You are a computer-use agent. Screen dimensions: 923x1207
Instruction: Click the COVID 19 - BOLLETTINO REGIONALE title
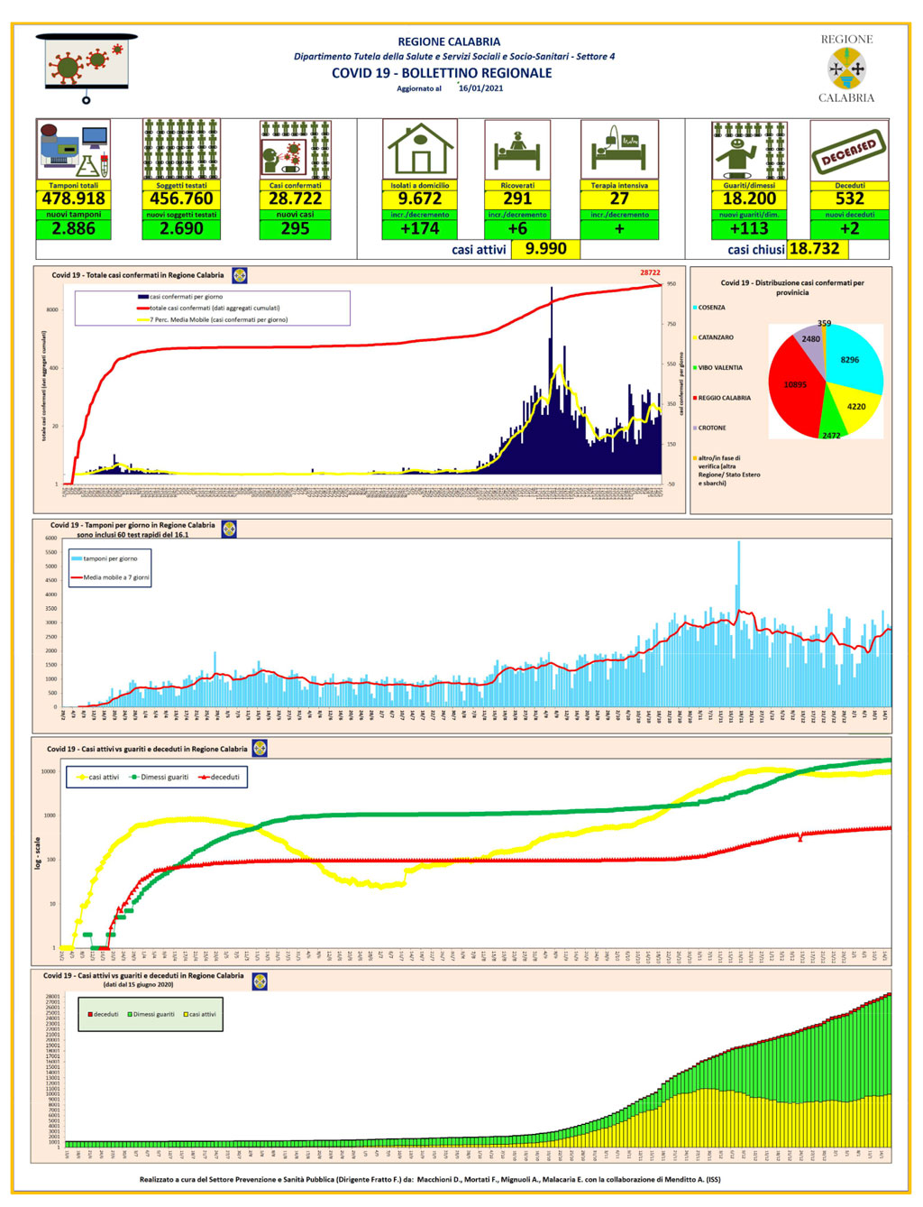[x=442, y=73]
